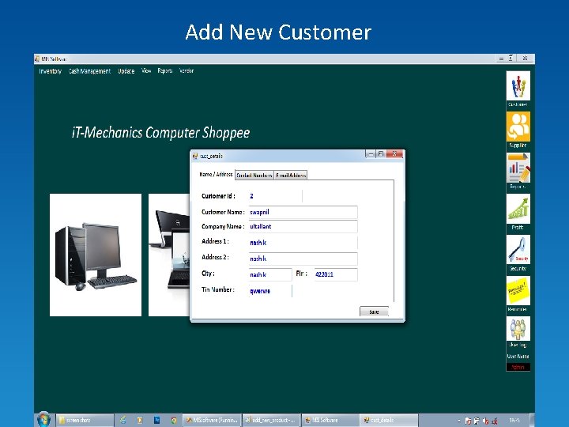Image resolution: width=569 pixels, height=427 pixels.
Task: Click the Customer Id field
Action: click(276, 196)
